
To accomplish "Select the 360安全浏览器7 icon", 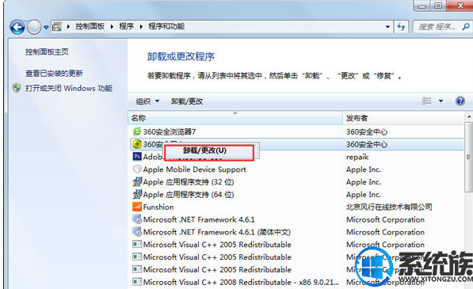I will tap(137, 131).
